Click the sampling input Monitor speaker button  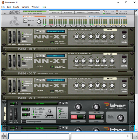click(25, 21)
